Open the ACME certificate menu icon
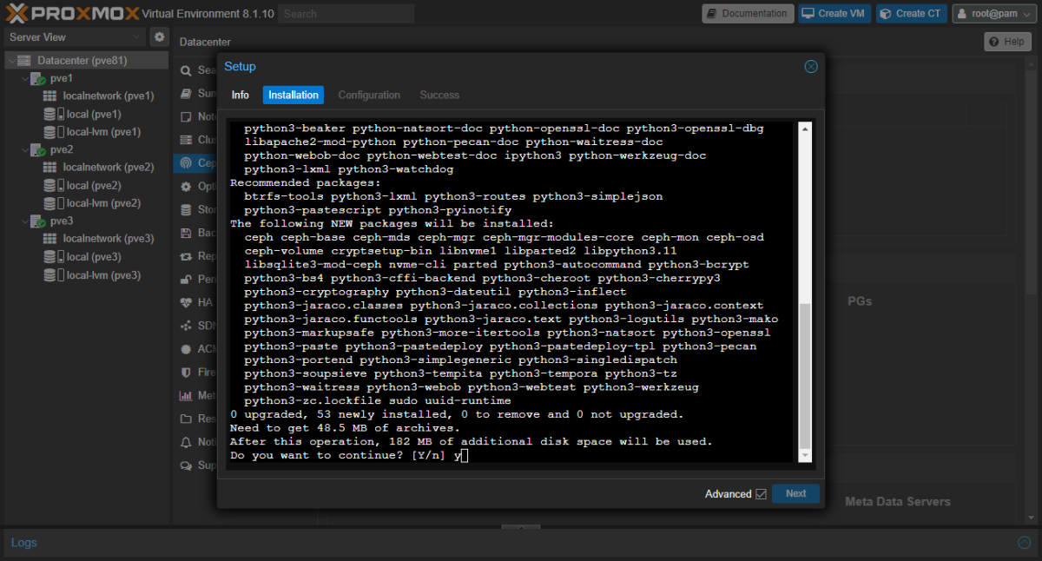 [186, 349]
